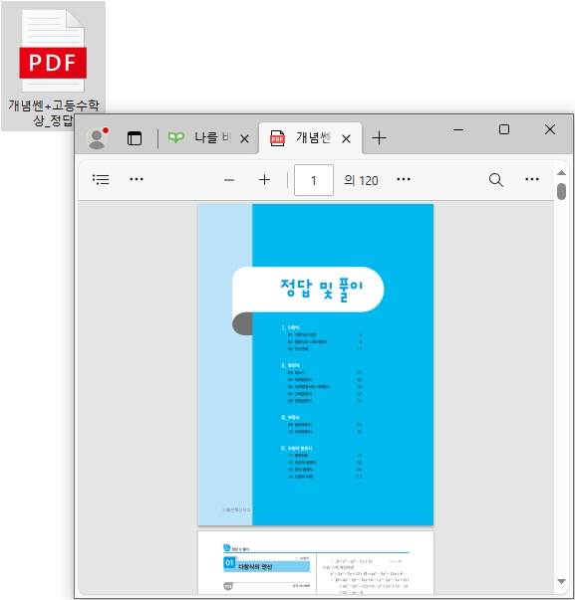The width and height of the screenshot is (575, 600).
Task: Maximize the browser window
Action: [x=504, y=129]
